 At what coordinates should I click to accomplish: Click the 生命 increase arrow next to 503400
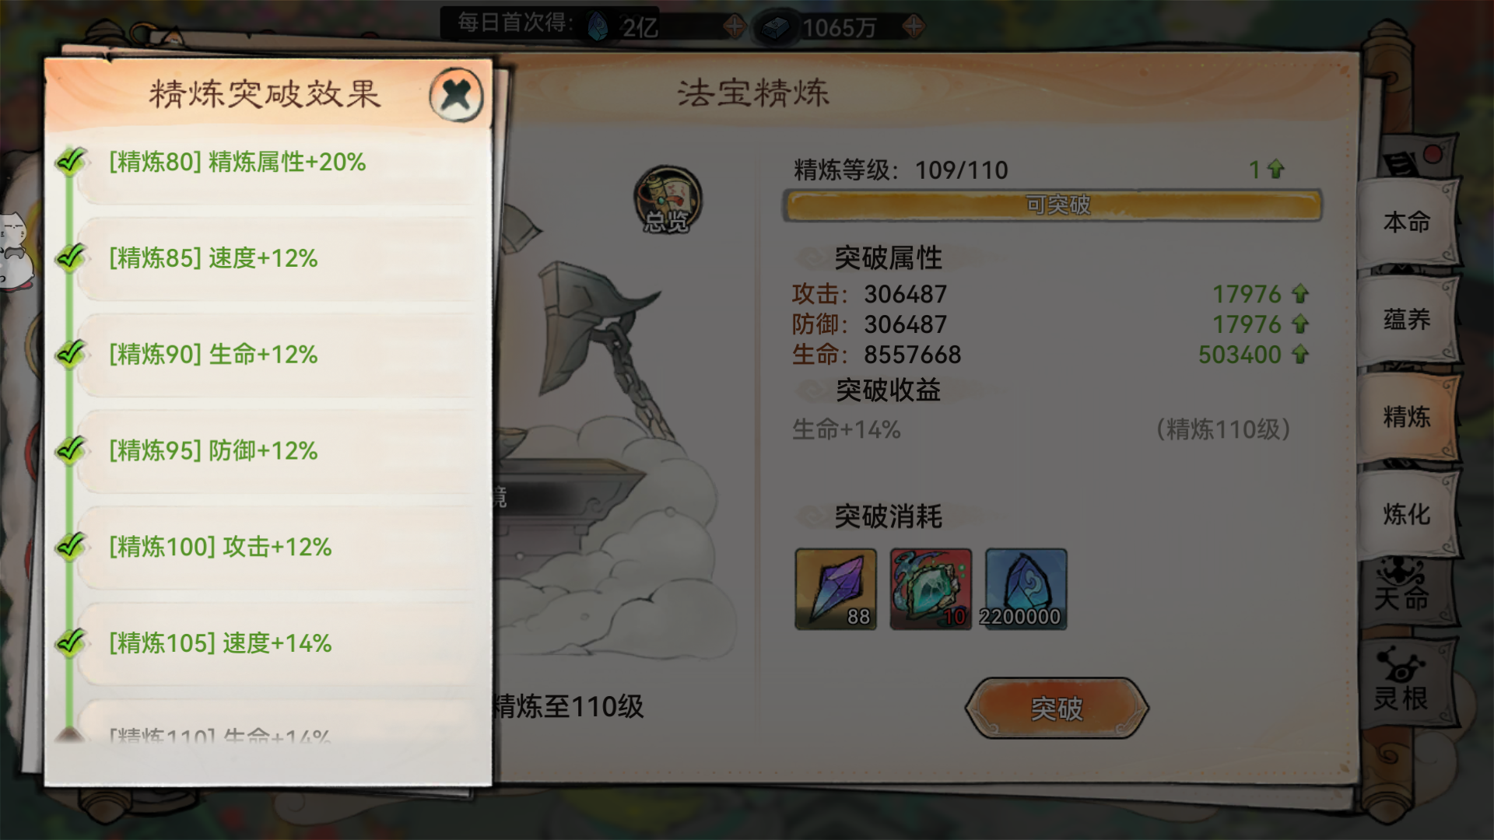tap(1300, 354)
